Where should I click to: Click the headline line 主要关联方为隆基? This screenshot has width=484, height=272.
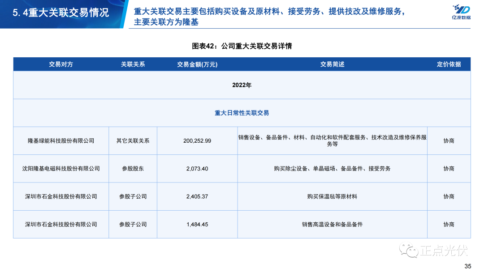166,22
